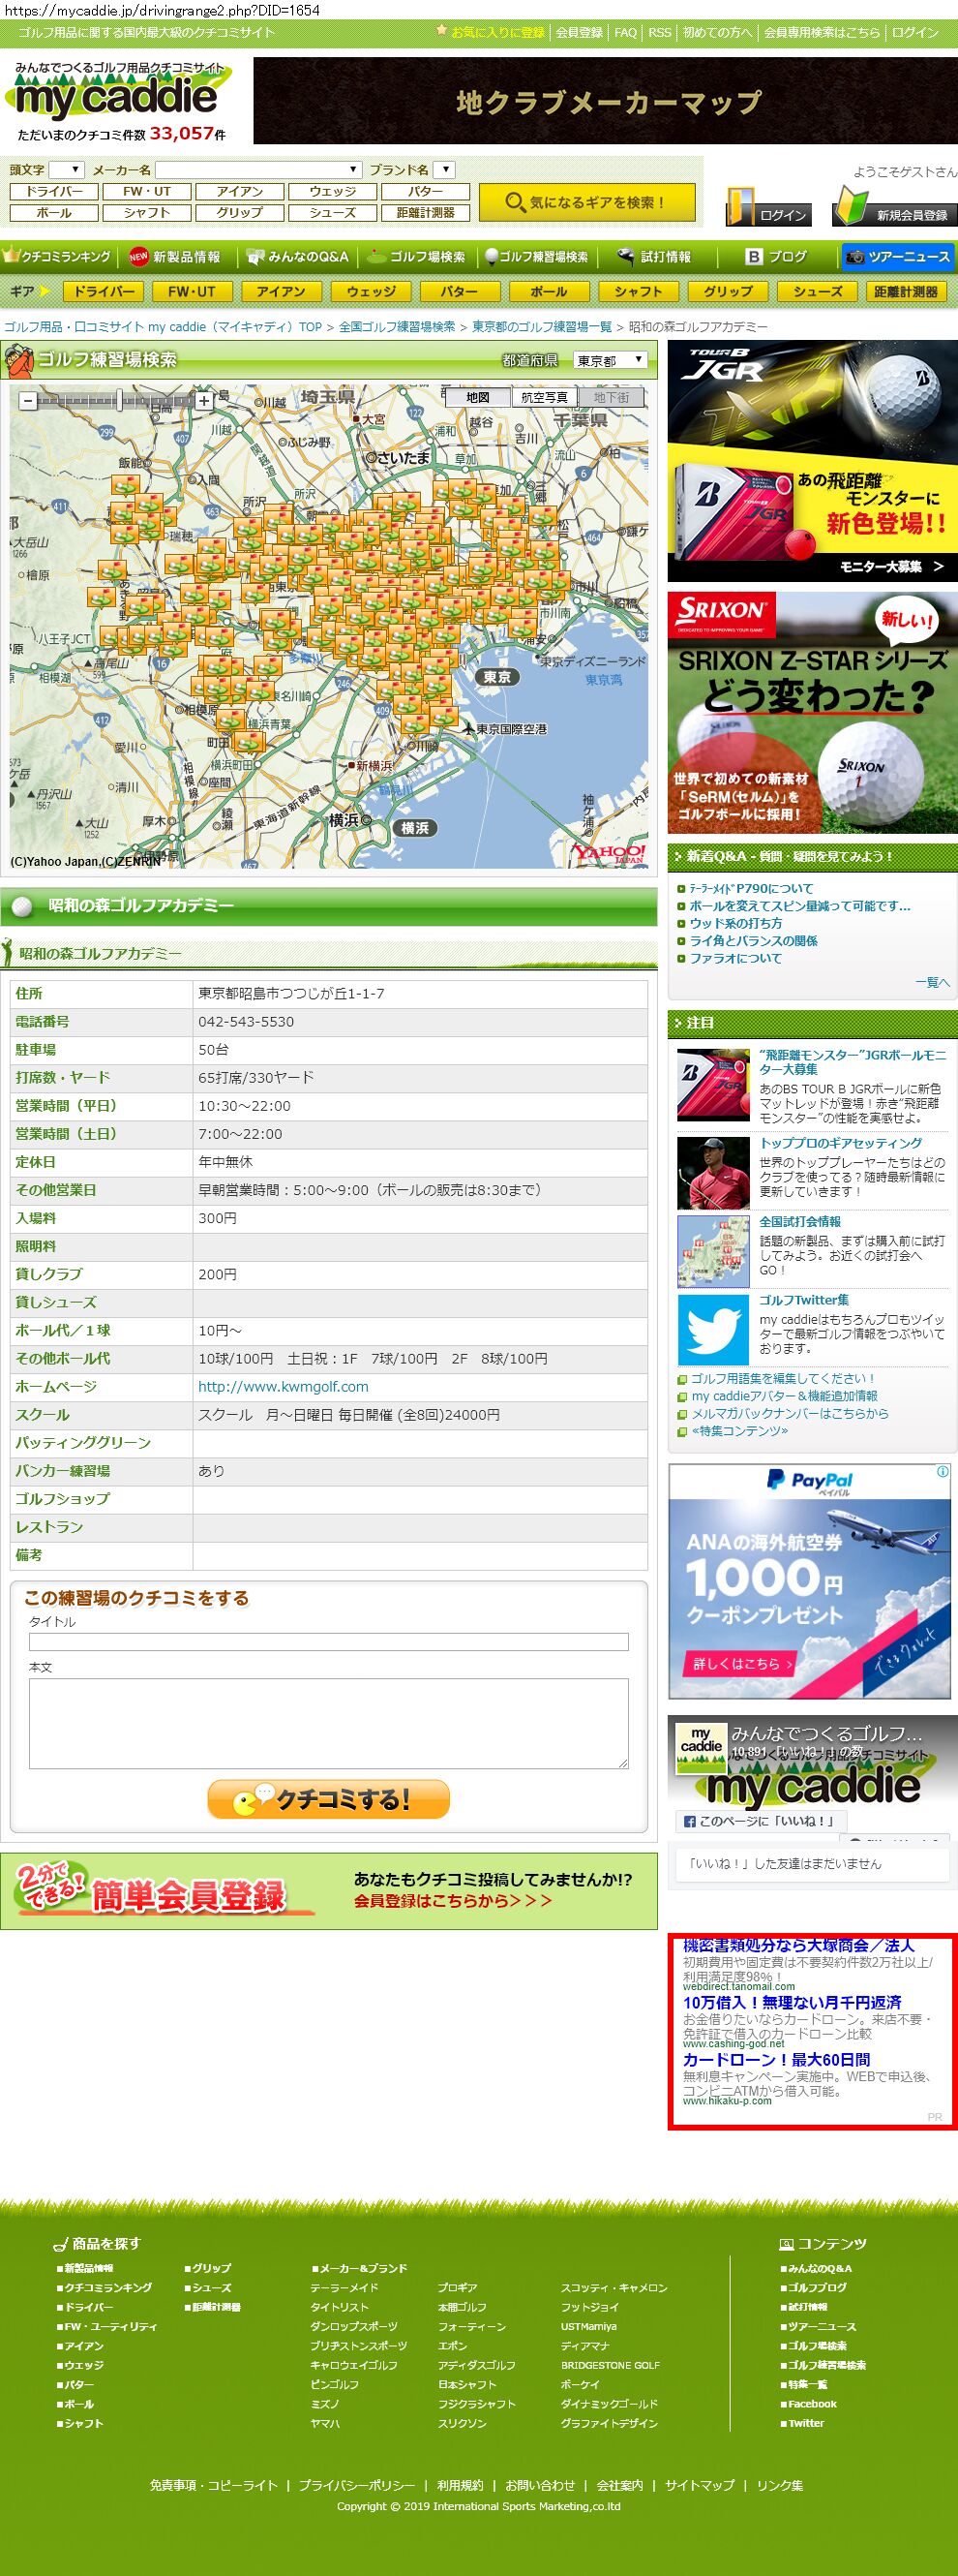Open 新製品情報 NEW badge menu item
958x2576 pixels.
click(176, 257)
